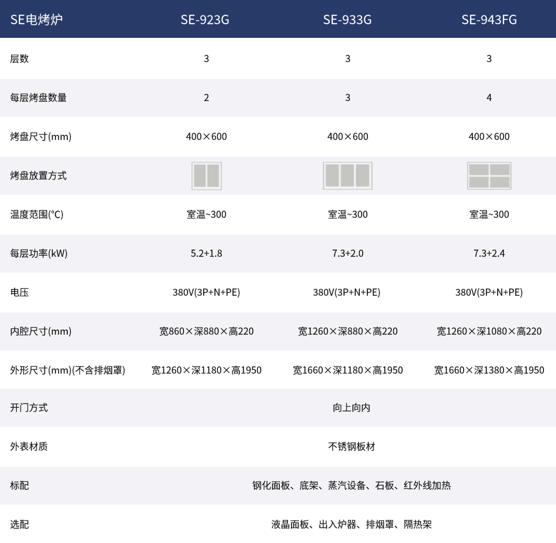The image size is (556, 543).
Task: Select the SE电烤炉 header title
Action: pos(36,19)
